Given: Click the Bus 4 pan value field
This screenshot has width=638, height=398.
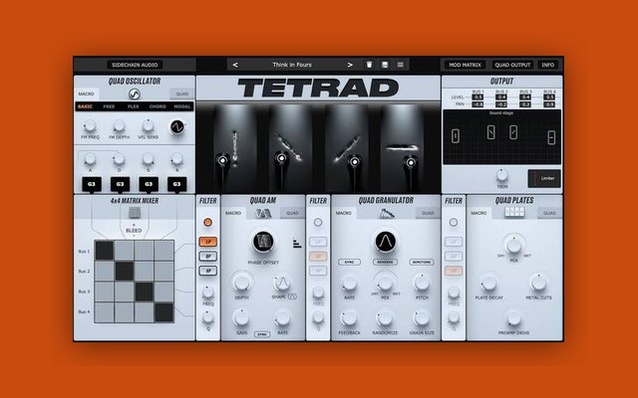Looking at the screenshot, I should [x=549, y=104].
